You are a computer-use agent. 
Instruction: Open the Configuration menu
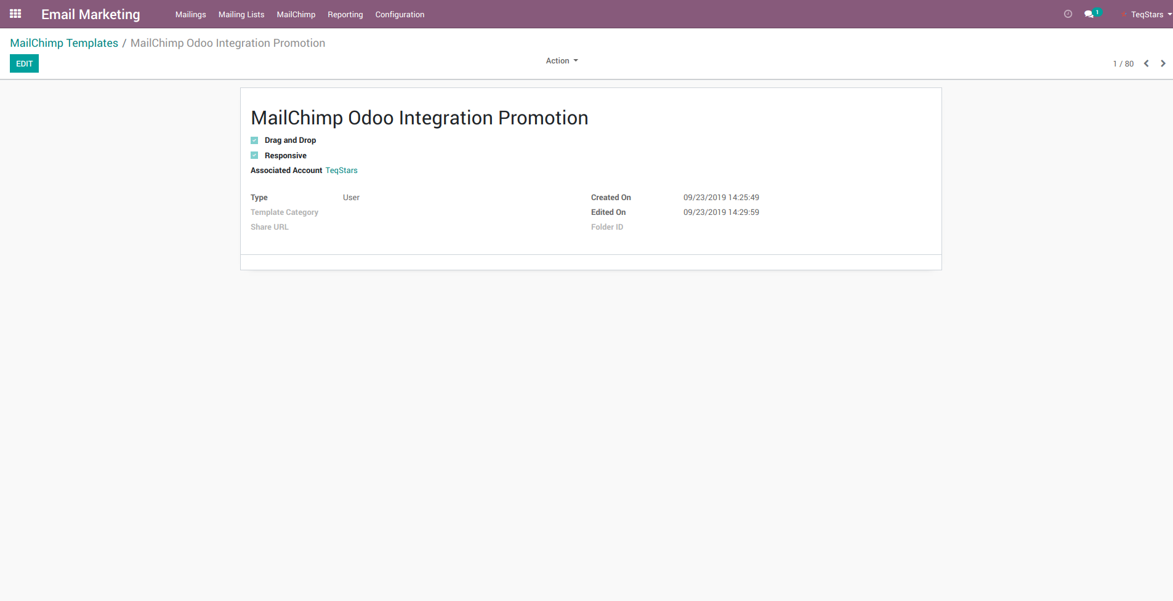point(400,14)
